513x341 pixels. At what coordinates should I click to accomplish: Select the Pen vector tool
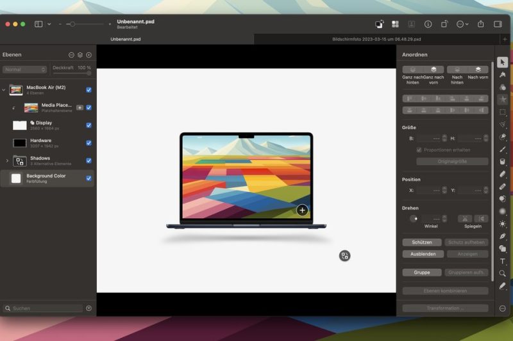pos(503,236)
